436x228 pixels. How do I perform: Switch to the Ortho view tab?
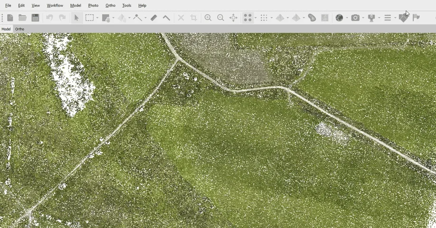(19, 29)
